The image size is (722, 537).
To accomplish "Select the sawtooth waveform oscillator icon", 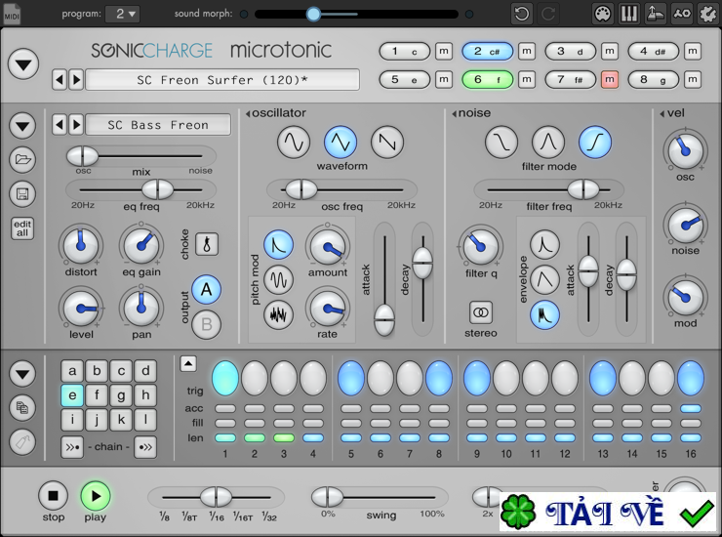I will (x=387, y=143).
